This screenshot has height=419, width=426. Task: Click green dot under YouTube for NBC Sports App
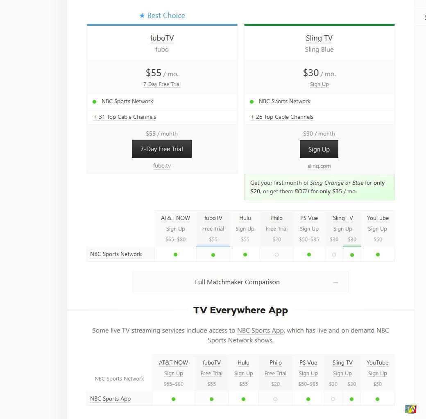pos(377,399)
